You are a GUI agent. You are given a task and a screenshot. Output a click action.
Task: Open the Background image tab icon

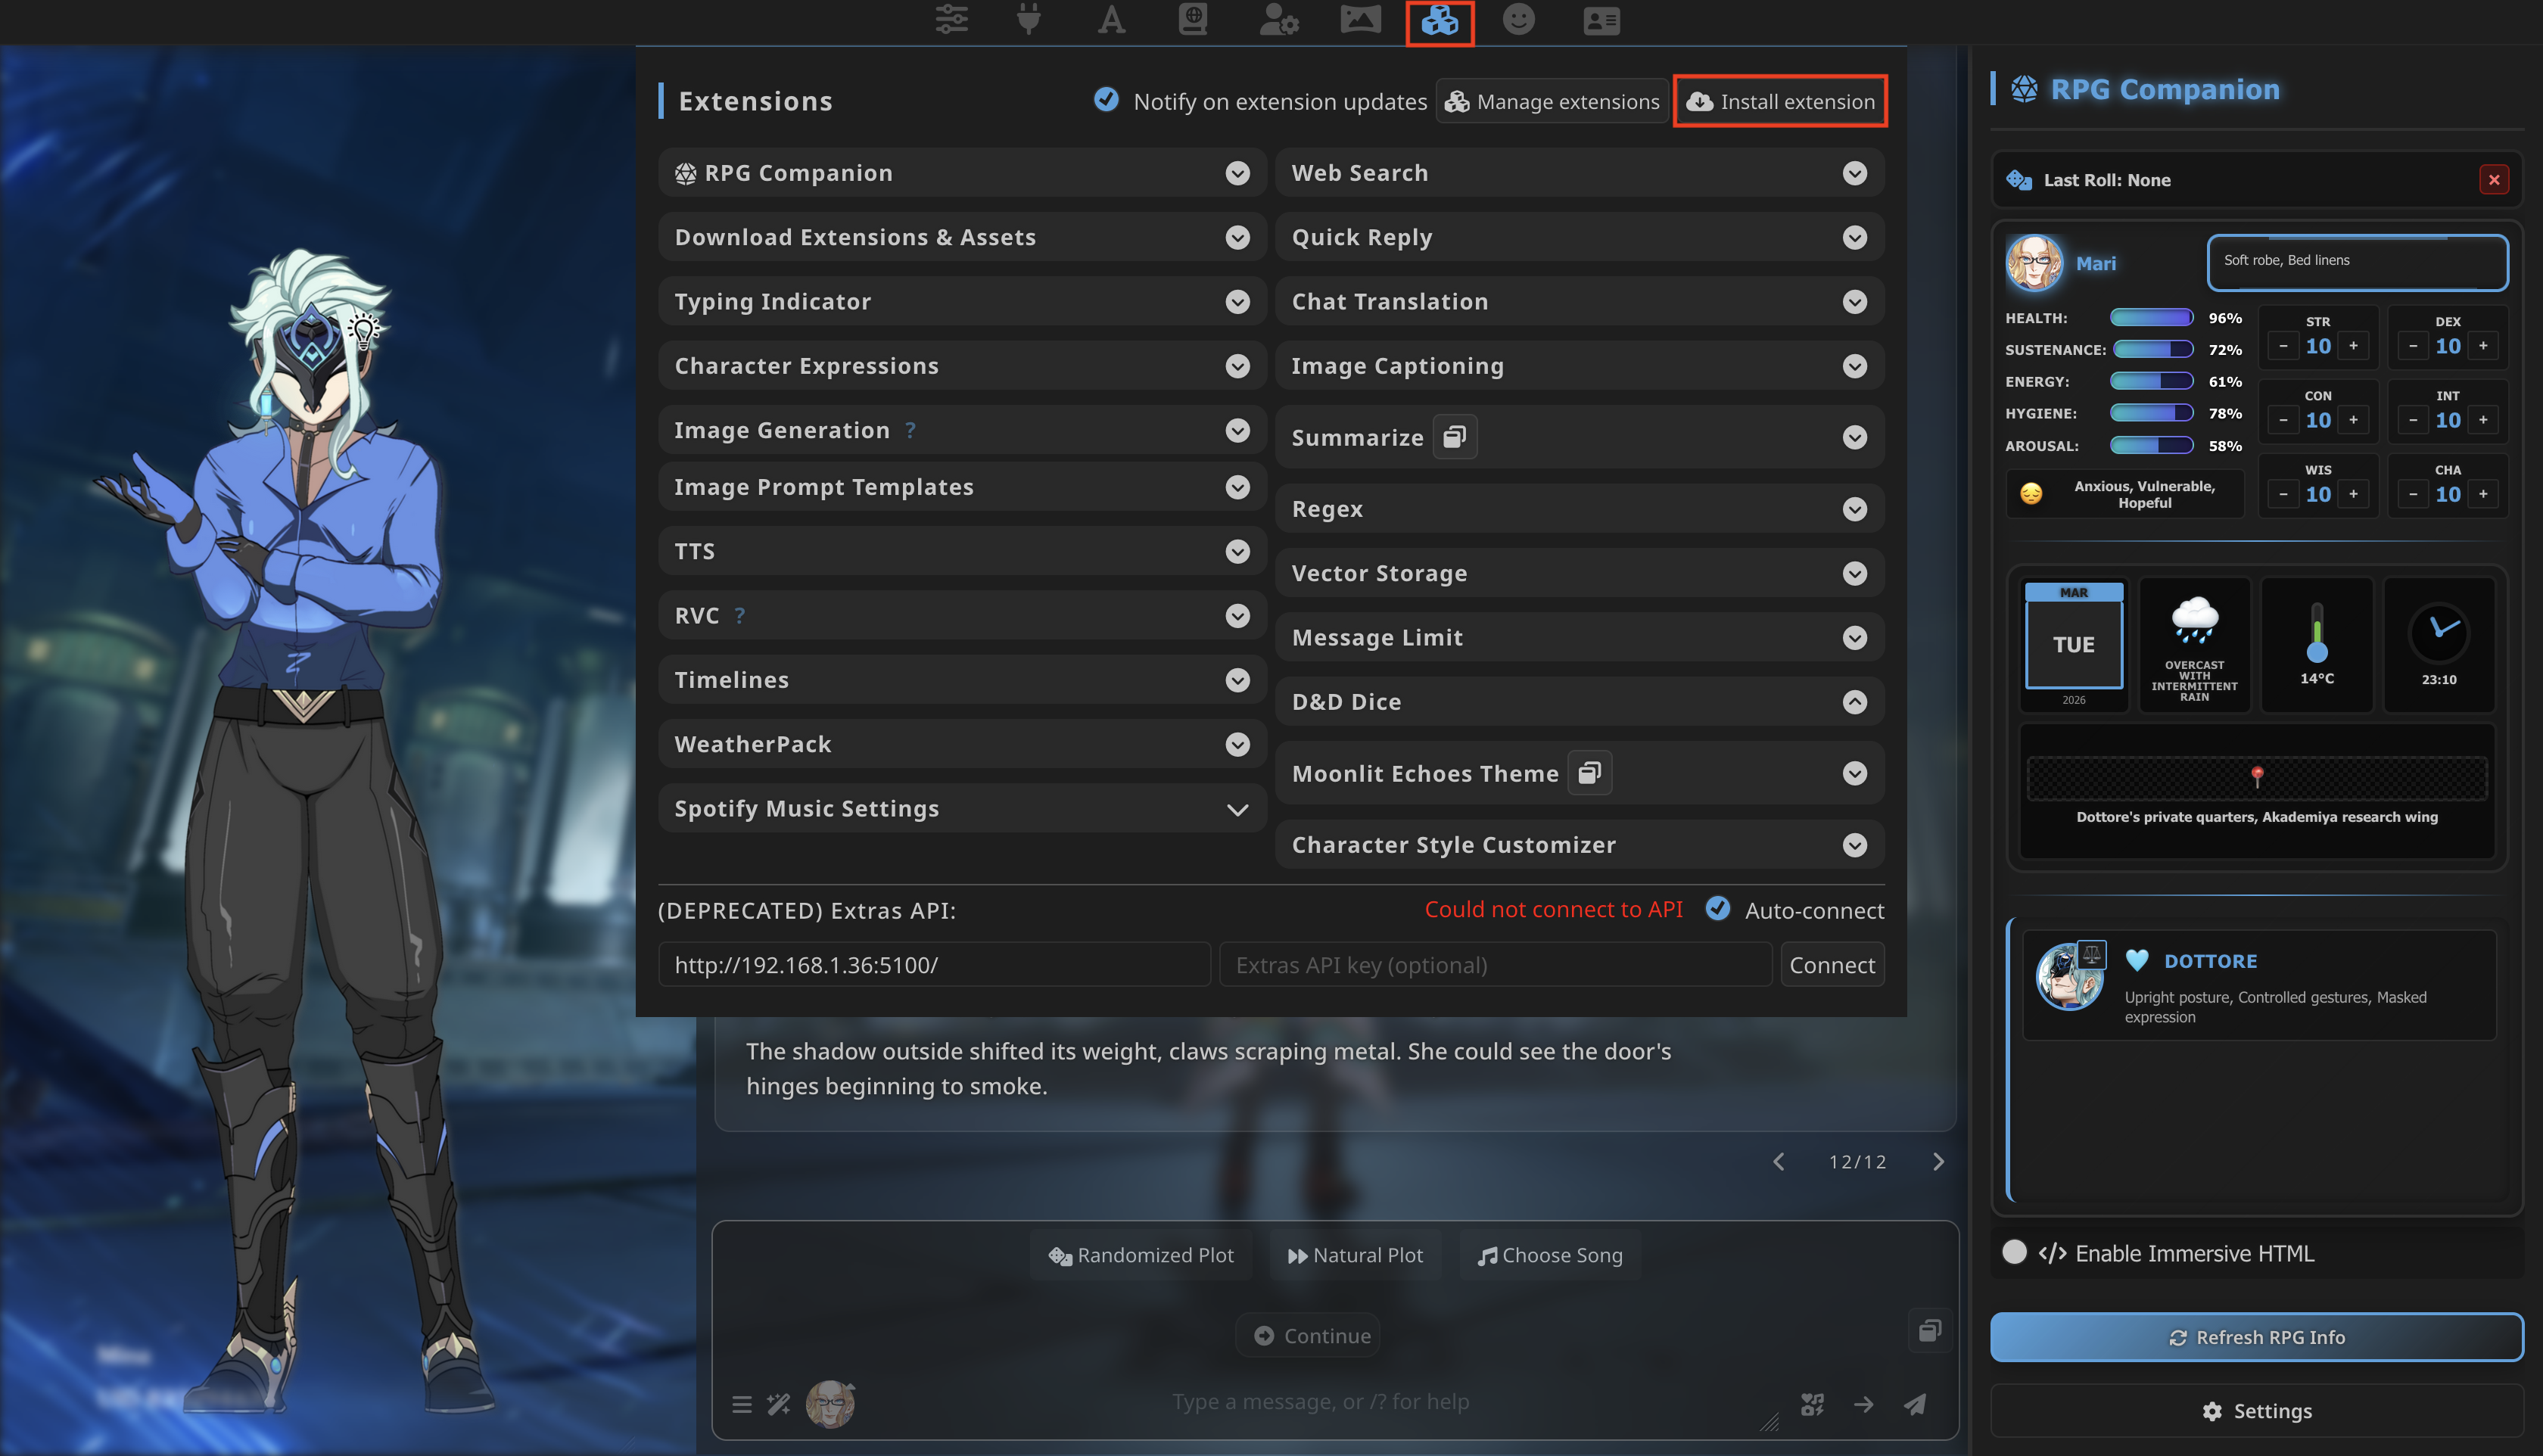1360,20
